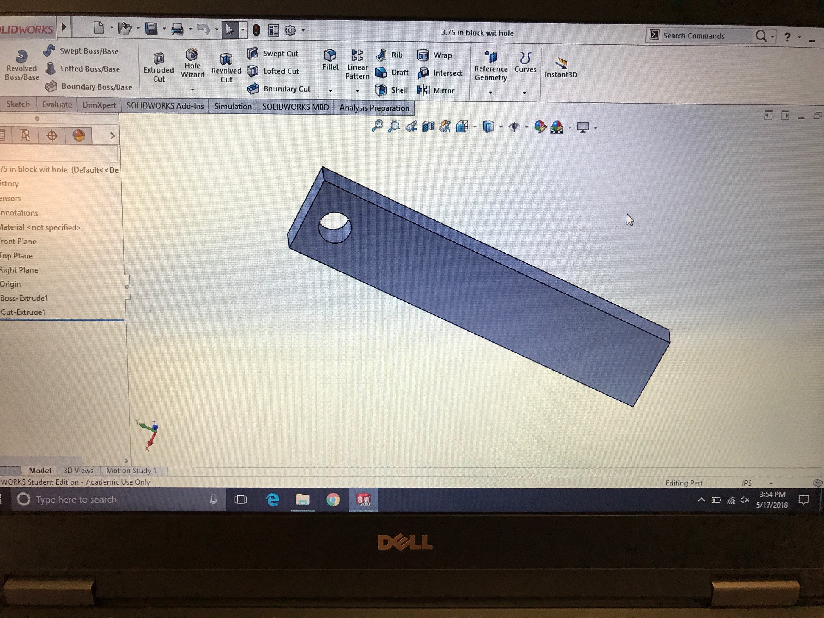Switch to the Evaluate tab
Image resolution: width=824 pixels, height=618 pixels.
[57, 105]
